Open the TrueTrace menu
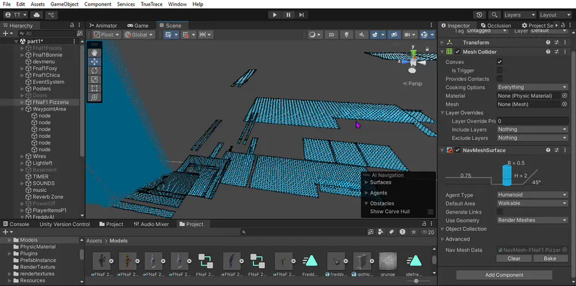This screenshot has width=576, height=286. click(151, 4)
